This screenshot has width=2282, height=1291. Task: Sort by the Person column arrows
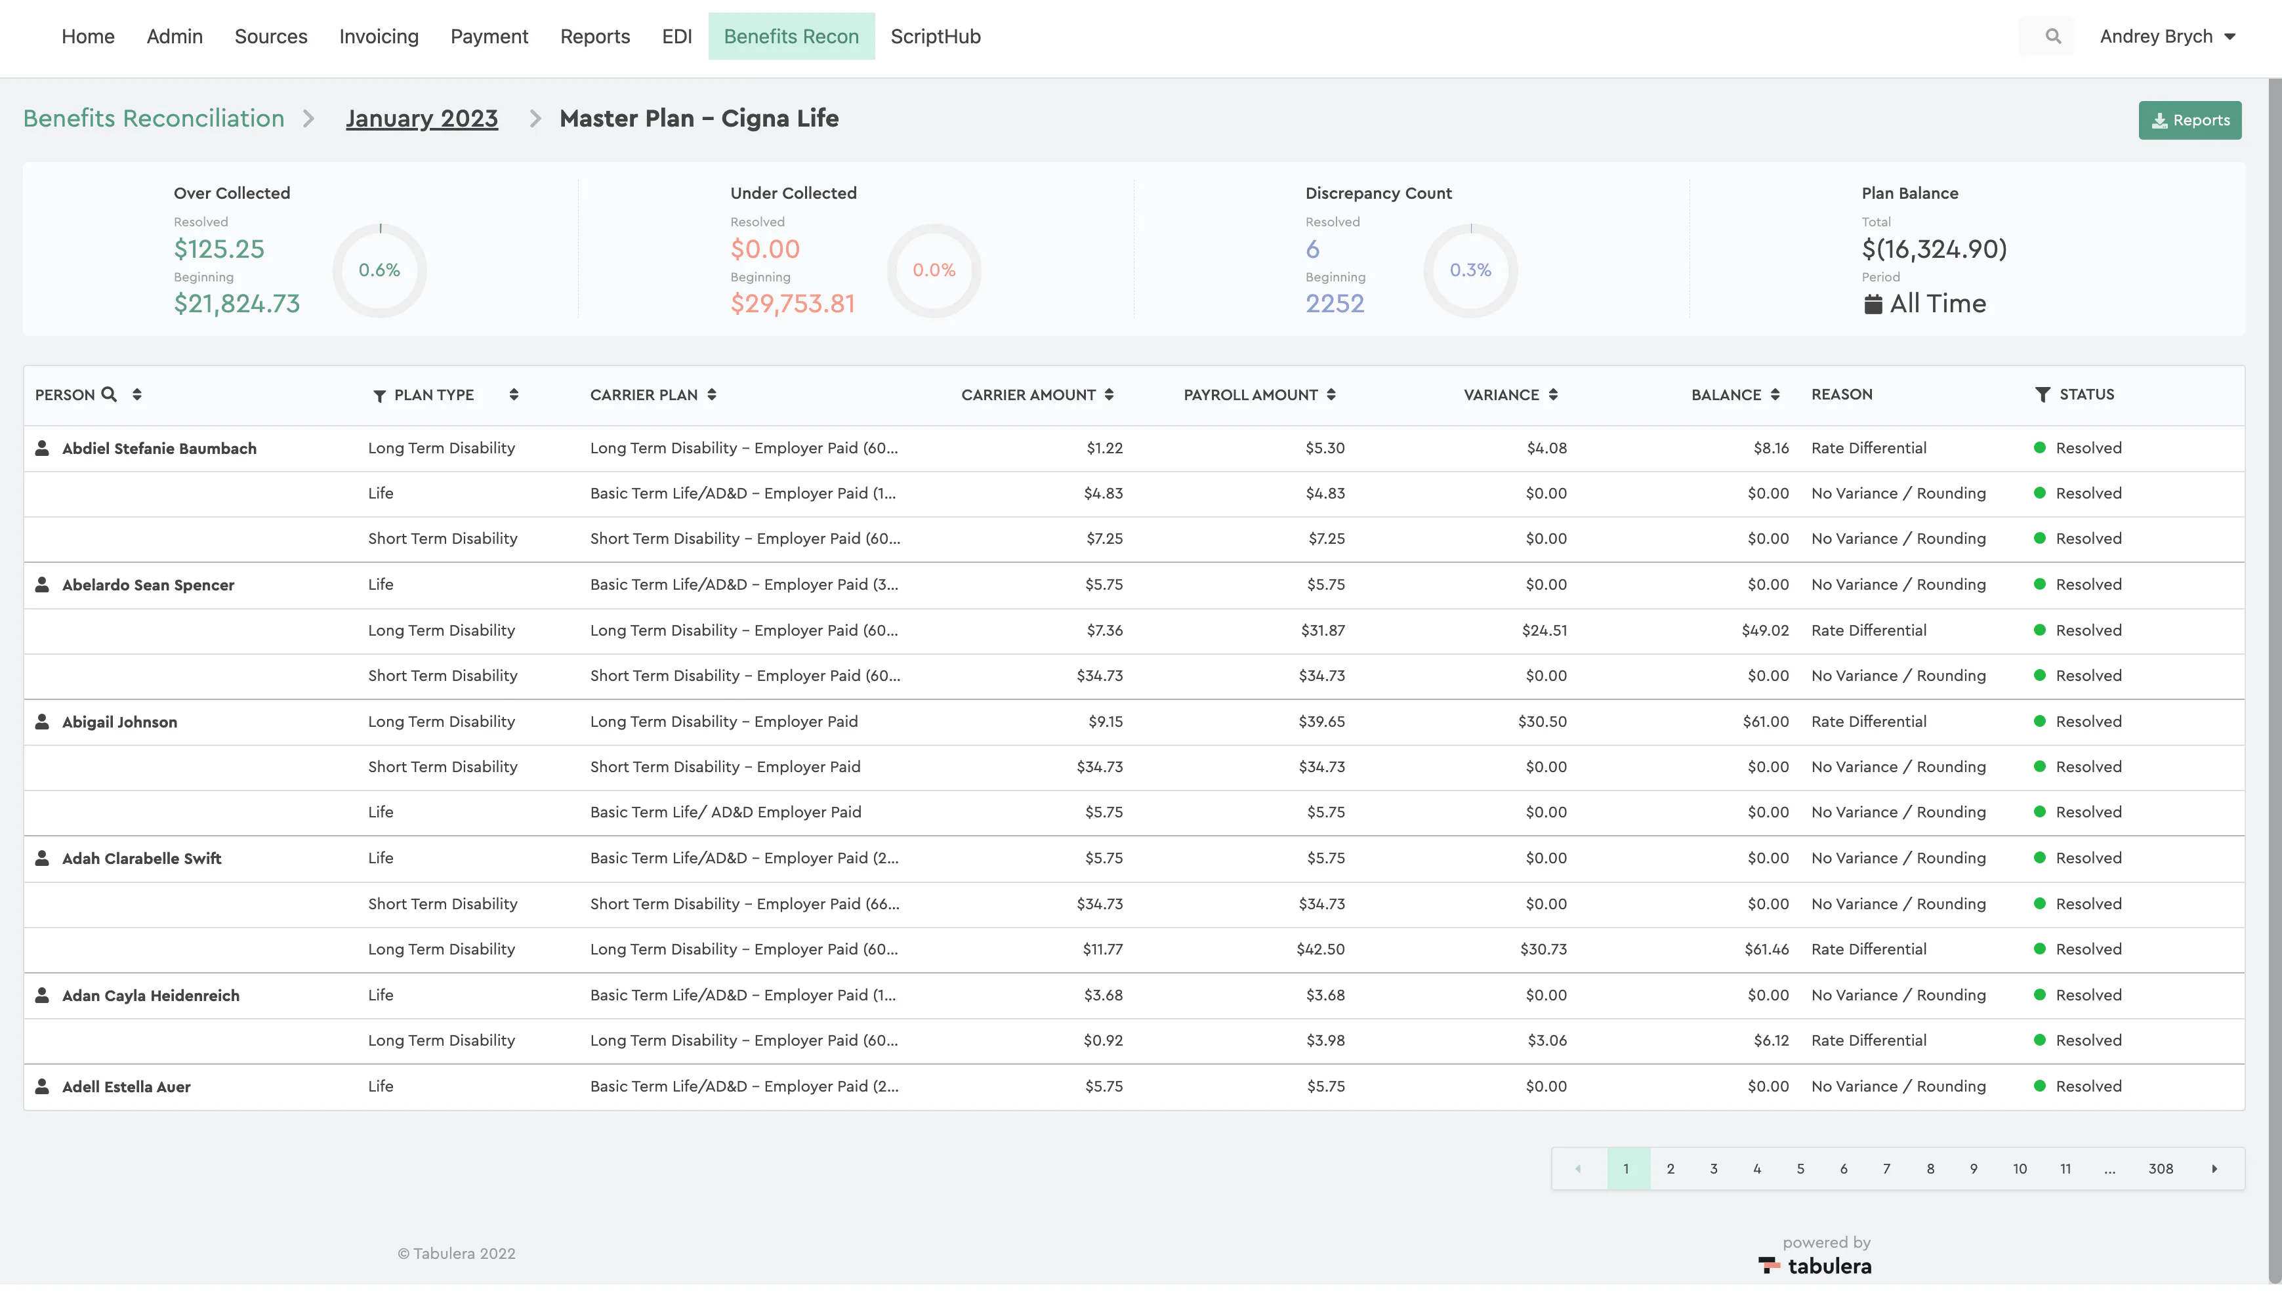pos(136,394)
